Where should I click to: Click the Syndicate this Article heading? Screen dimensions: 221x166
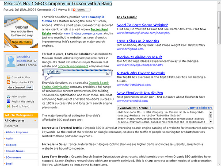tap(133, 108)
